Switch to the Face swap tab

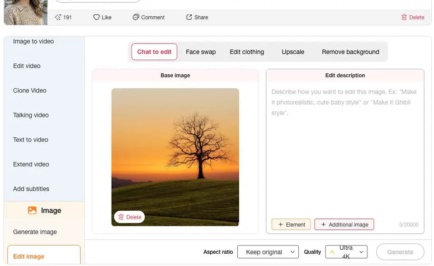(x=201, y=52)
